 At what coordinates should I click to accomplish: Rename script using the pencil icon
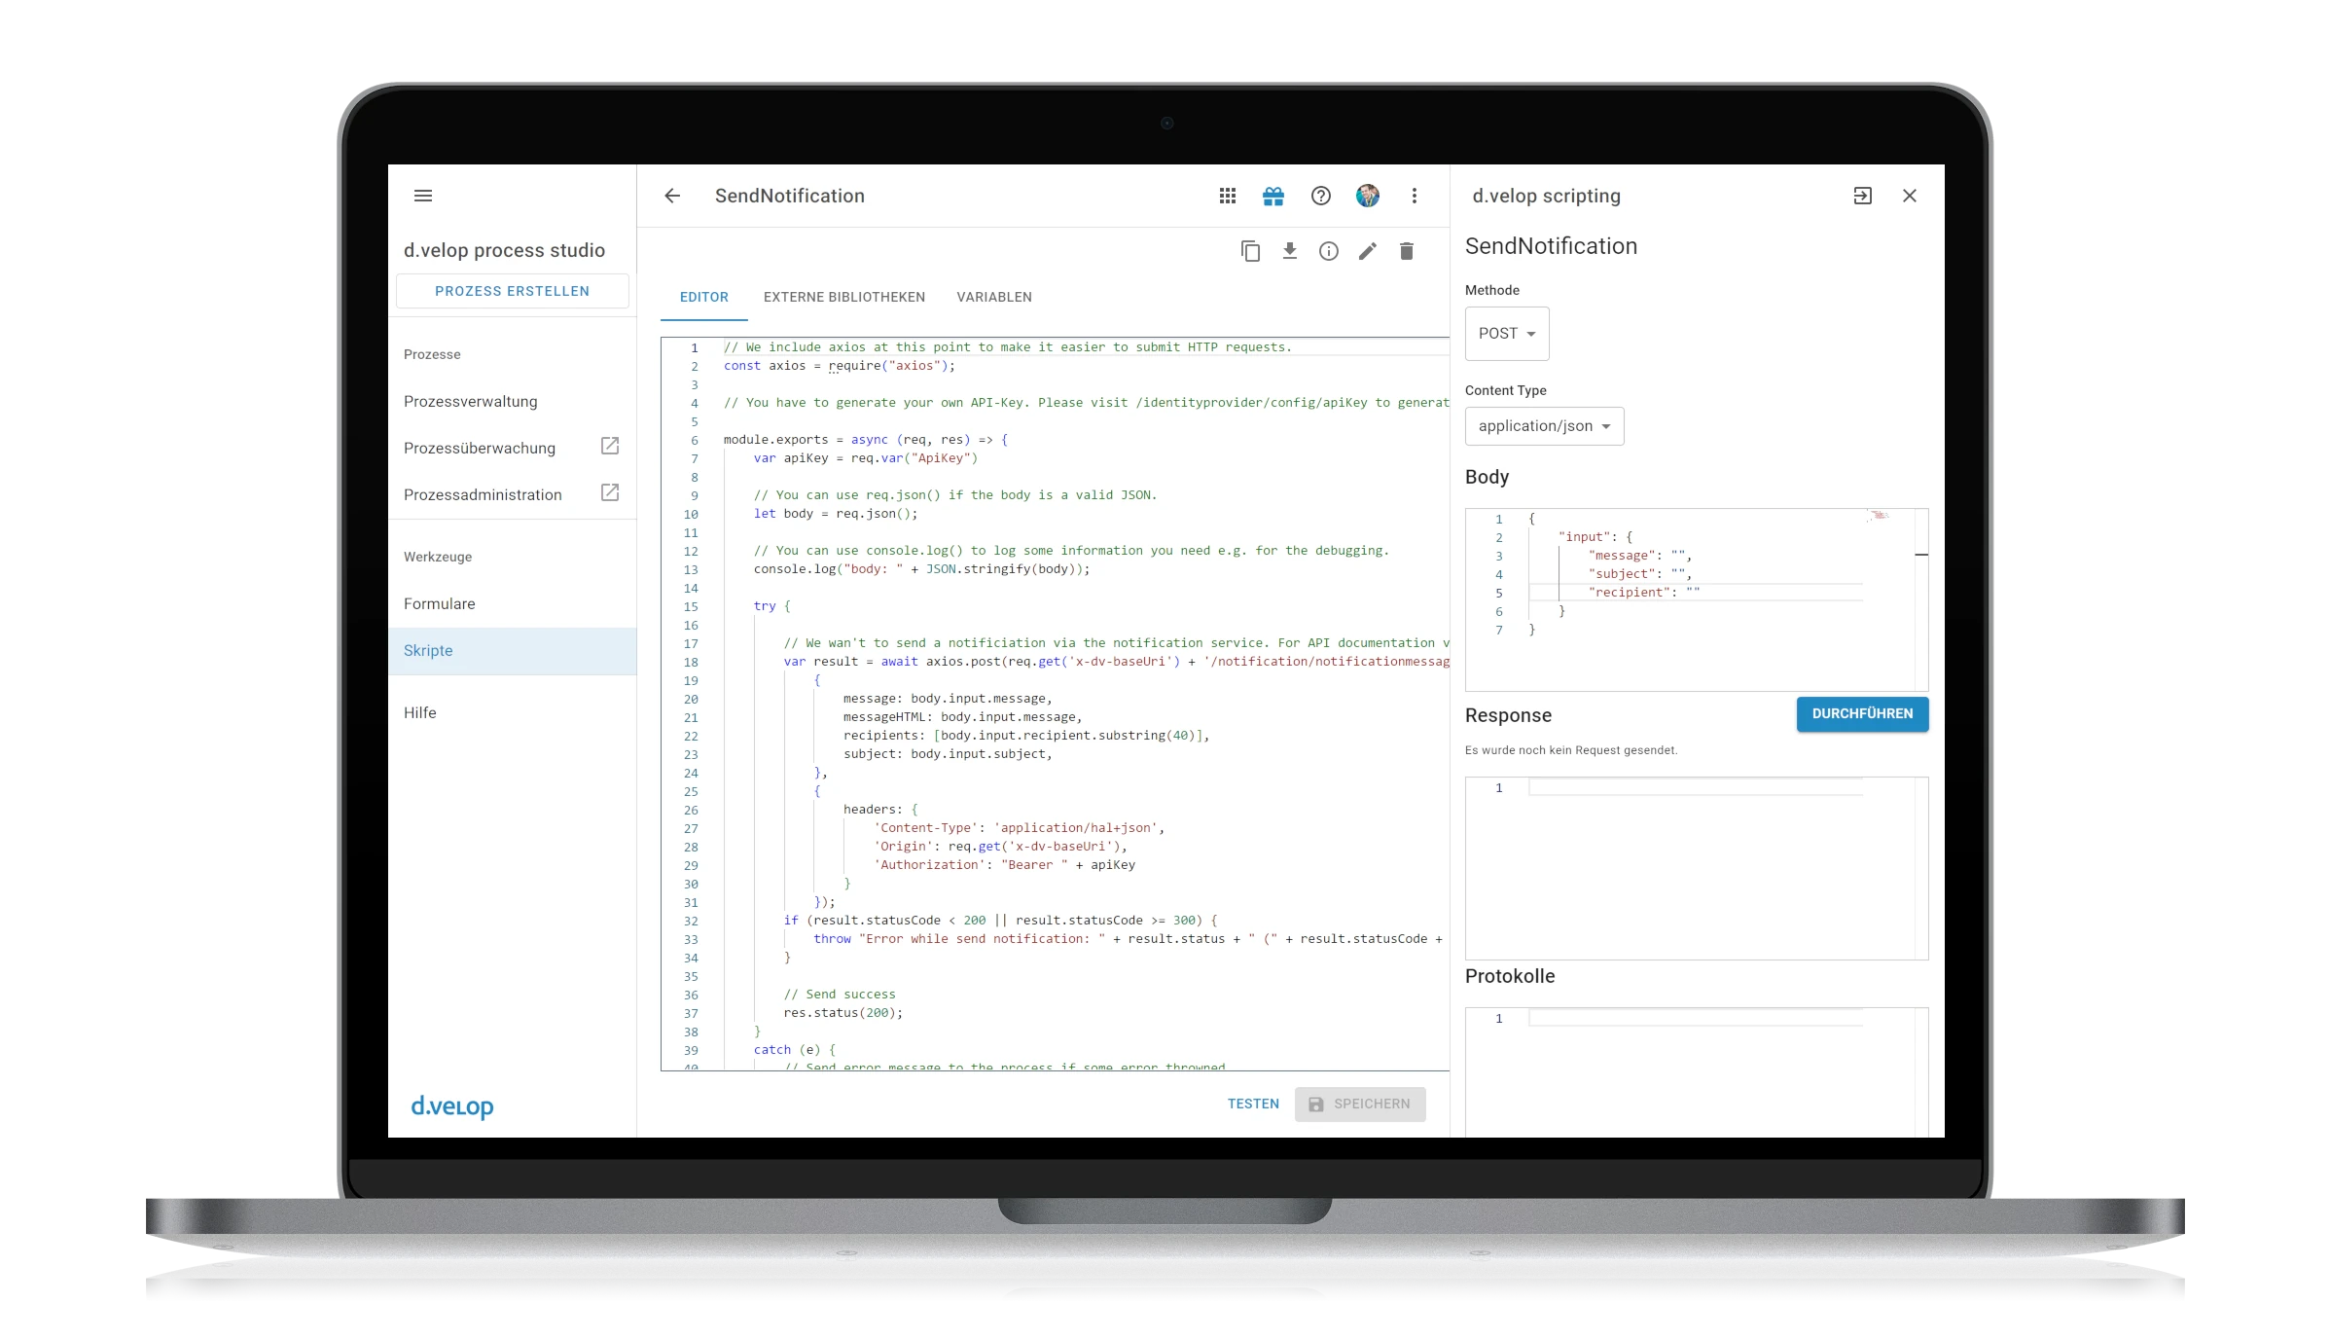1367,251
